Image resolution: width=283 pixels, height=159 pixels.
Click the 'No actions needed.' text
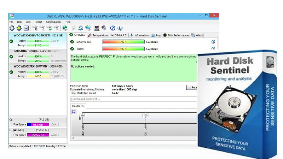[x=83, y=66]
